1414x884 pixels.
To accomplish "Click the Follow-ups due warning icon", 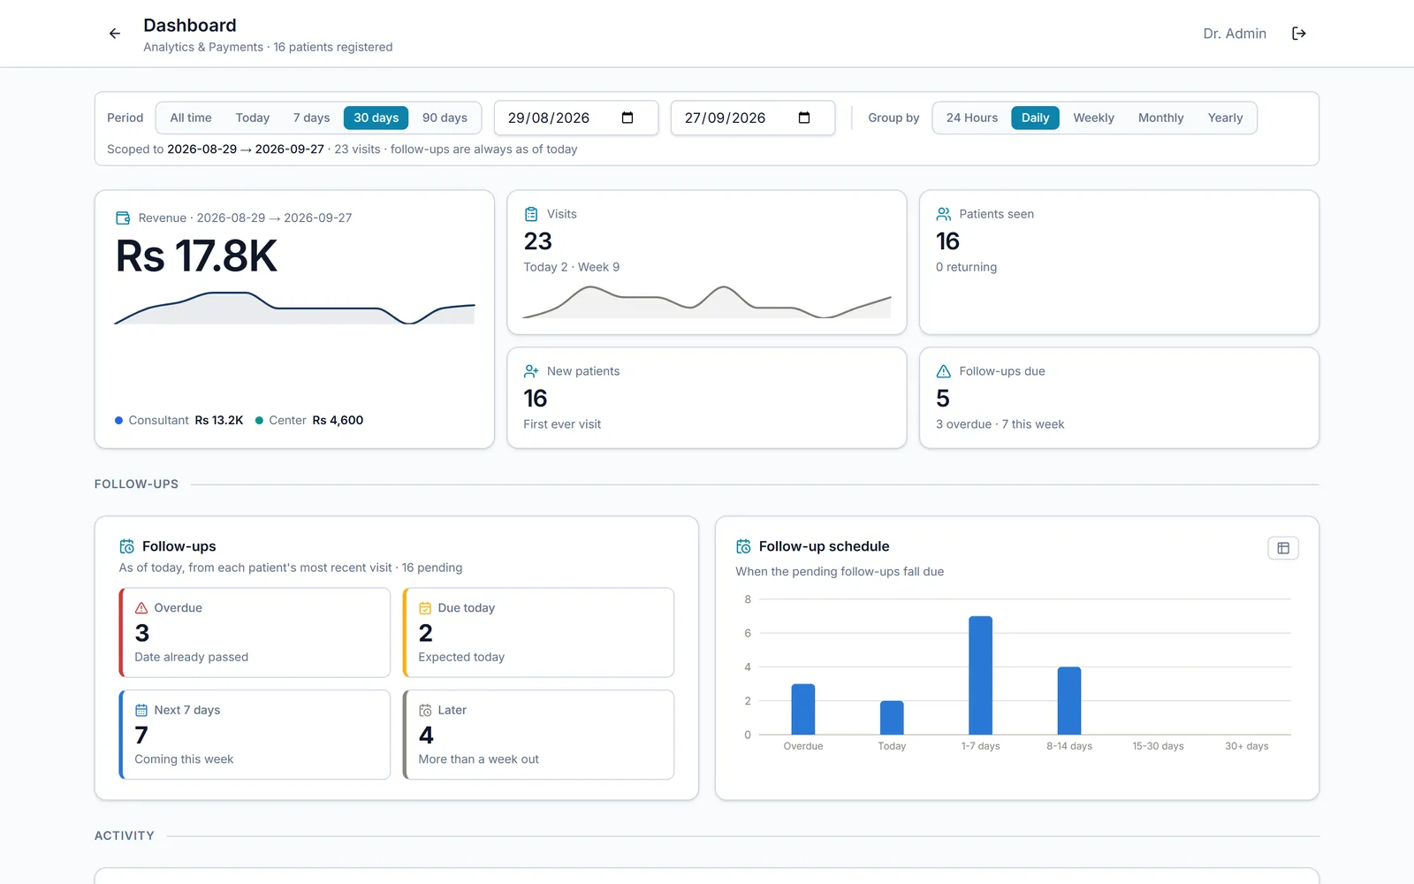I will click(x=944, y=371).
